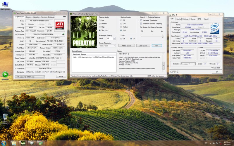
Task: Click the Aliens vs Predator cover image
Action: tap(84, 32)
